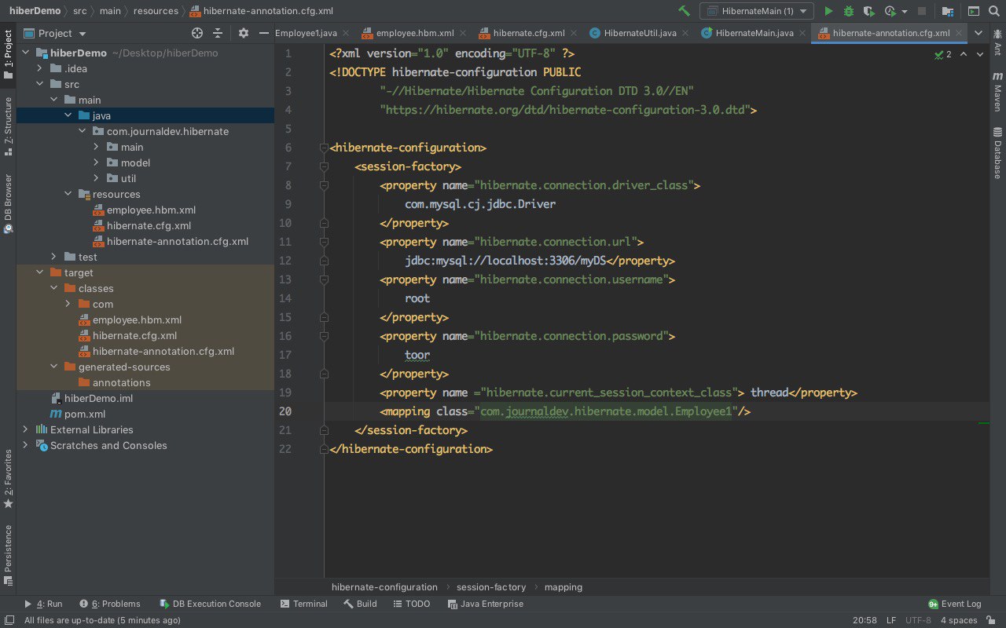
Task: Expand the test folder
Action: pos(53,257)
